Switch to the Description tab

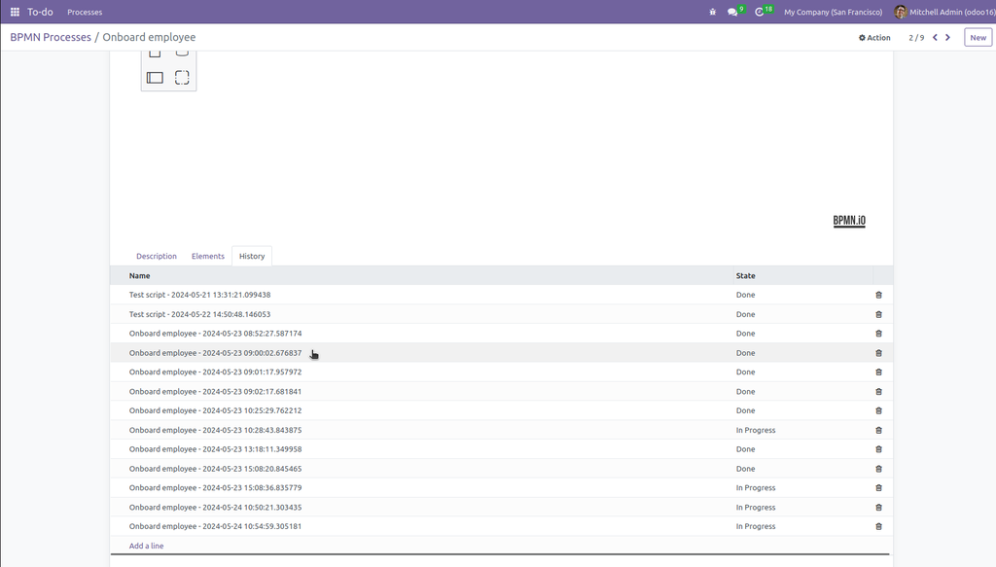[157, 256]
